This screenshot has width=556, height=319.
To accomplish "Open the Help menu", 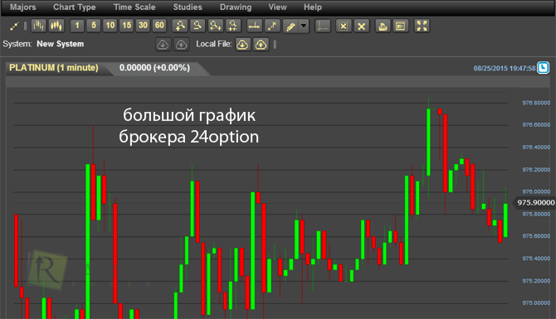I will click(x=313, y=7).
